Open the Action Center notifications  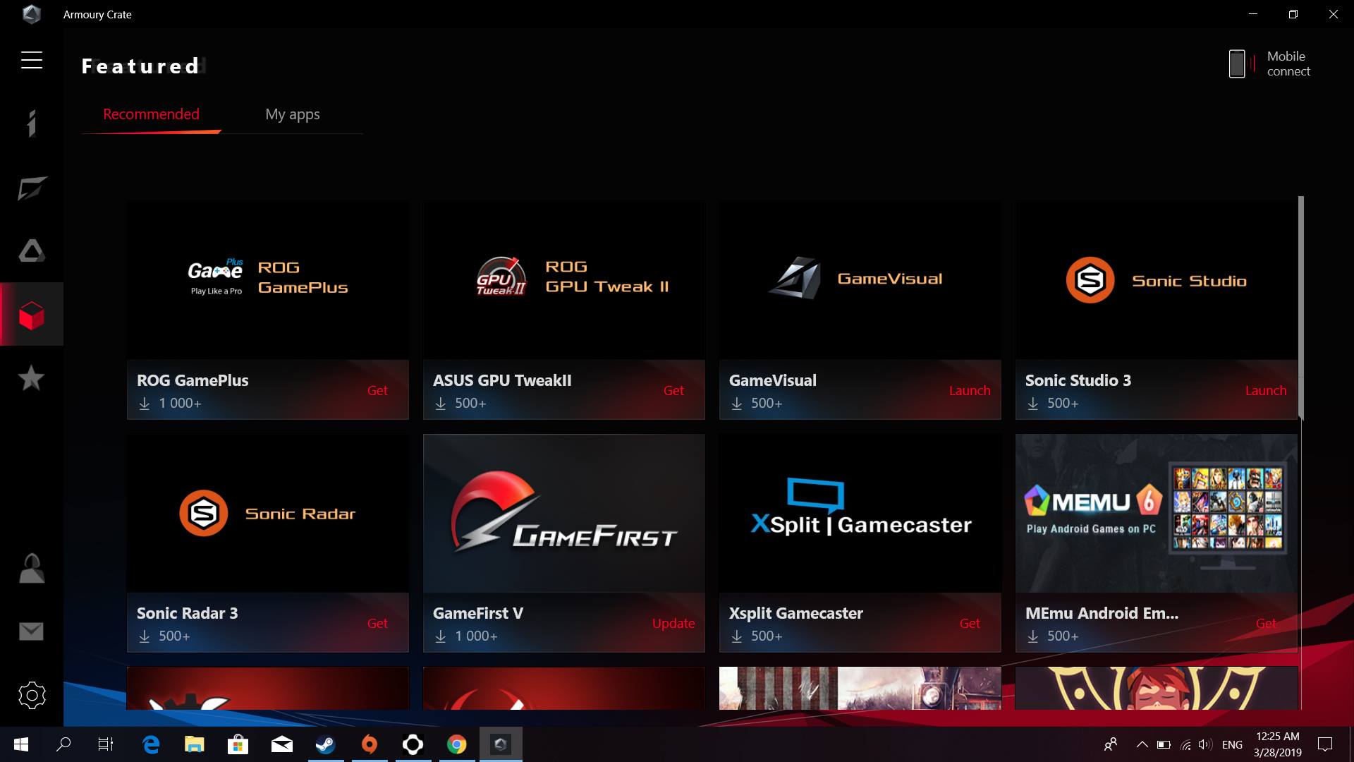(x=1326, y=744)
